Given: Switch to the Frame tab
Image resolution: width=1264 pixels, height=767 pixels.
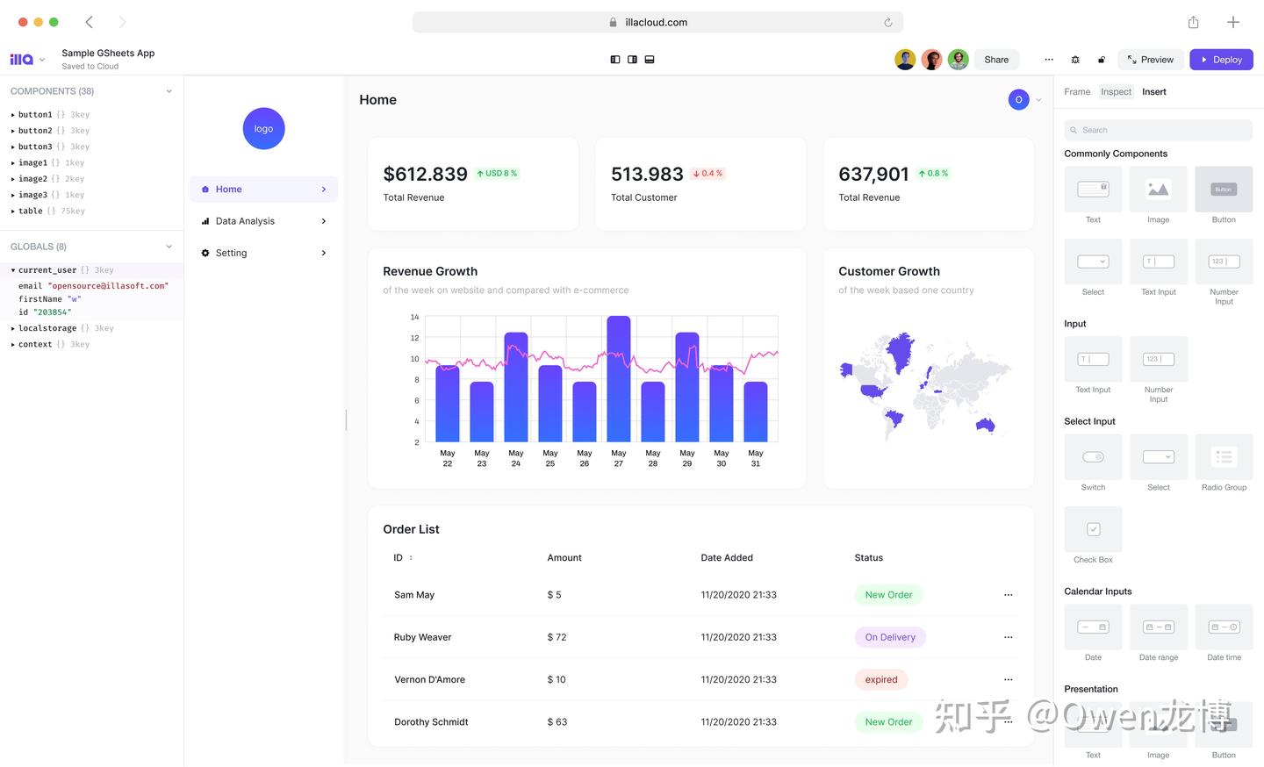Looking at the screenshot, I should [x=1077, y=91].
